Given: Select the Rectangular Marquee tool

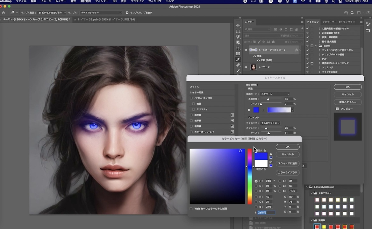Looking at the screenshot, I should click(x=238, y=31).
